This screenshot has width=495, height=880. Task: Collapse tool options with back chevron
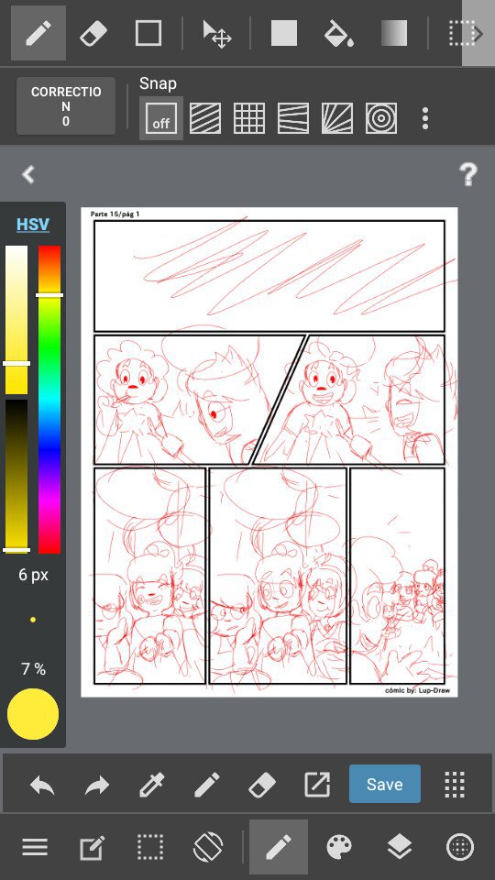click(x=28, y=174)
